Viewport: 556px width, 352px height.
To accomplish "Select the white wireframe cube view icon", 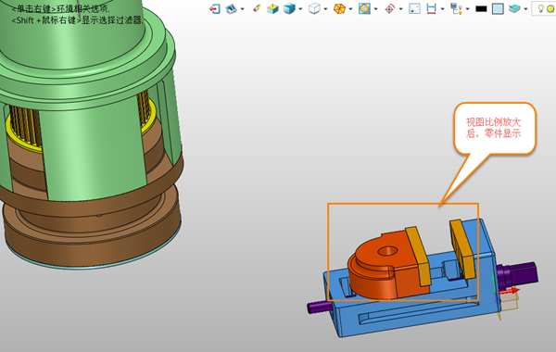I will [x=314, y=8].
